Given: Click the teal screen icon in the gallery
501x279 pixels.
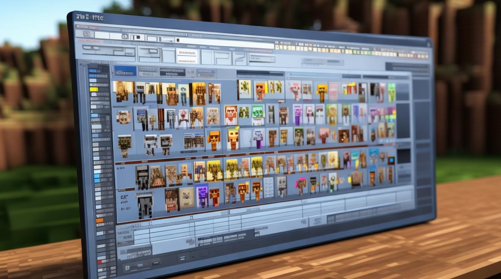Looking at the screenshot, I should (x=391, y=161).
